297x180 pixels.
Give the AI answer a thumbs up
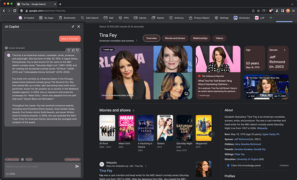click(x=73, y=50)
